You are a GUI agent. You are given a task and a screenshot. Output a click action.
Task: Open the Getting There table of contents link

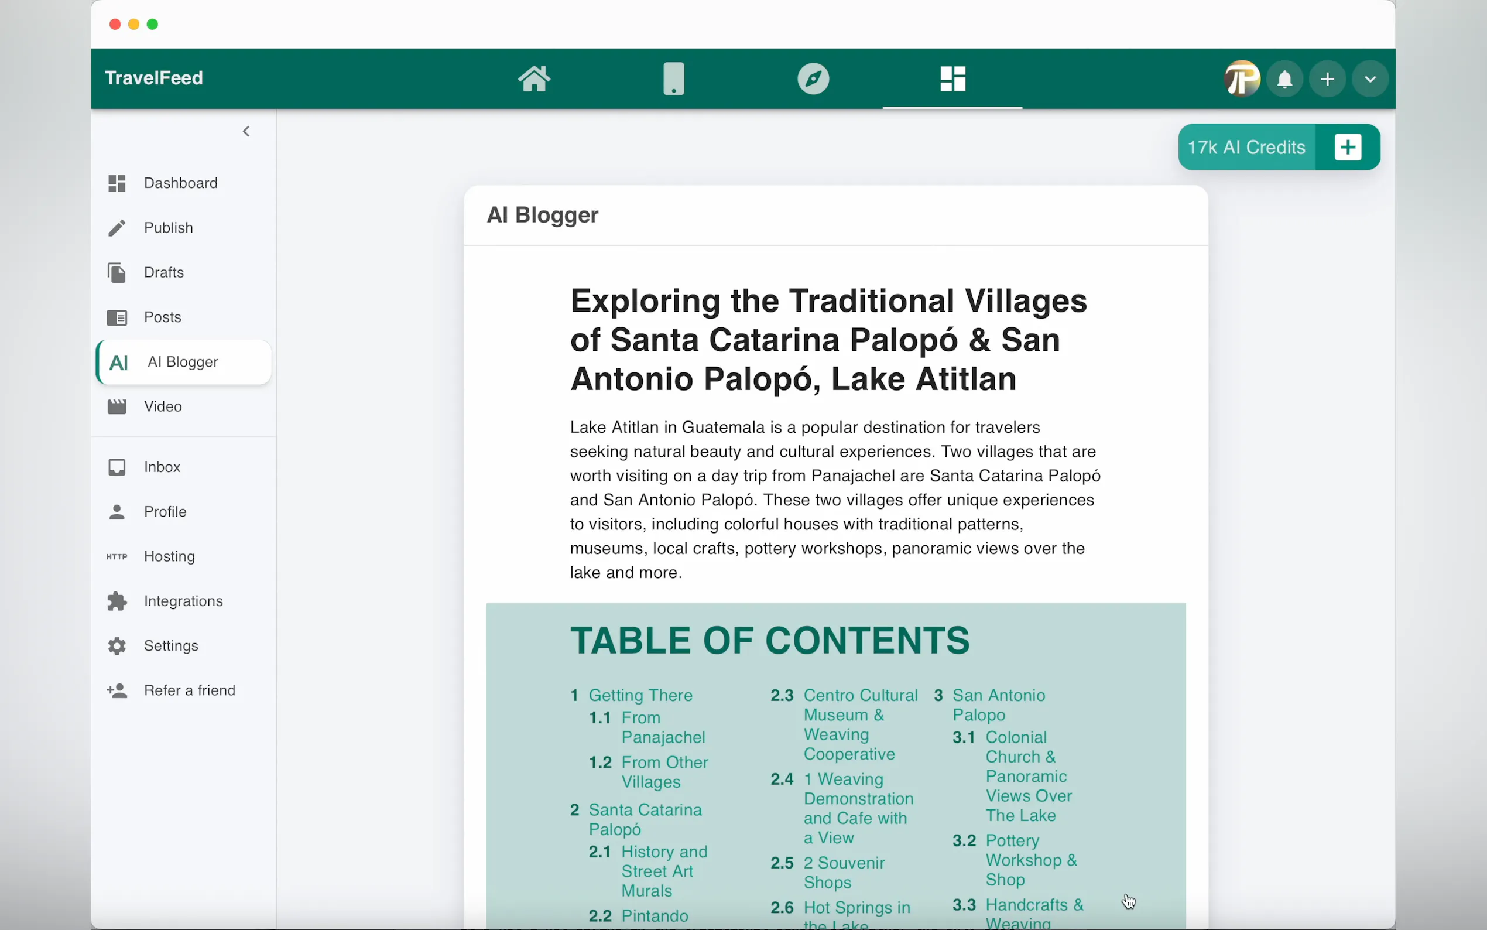point(641,695)
